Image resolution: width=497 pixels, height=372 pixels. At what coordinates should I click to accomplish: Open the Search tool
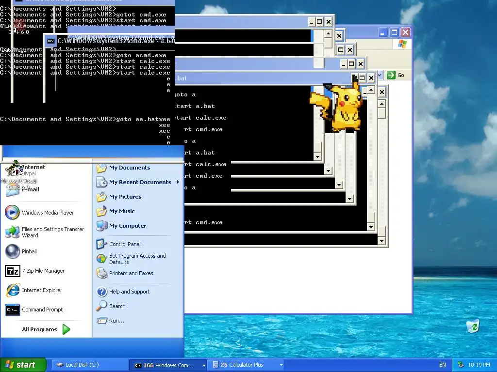pyautogui.click(x=111, y=306)
